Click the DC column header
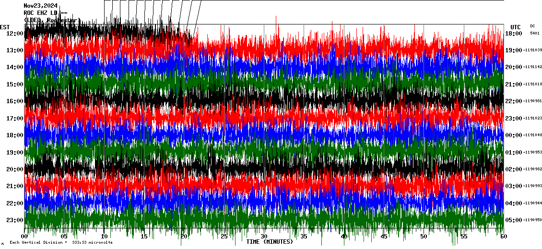This screenshot has width=542, height=249. [x=532, y=26]
